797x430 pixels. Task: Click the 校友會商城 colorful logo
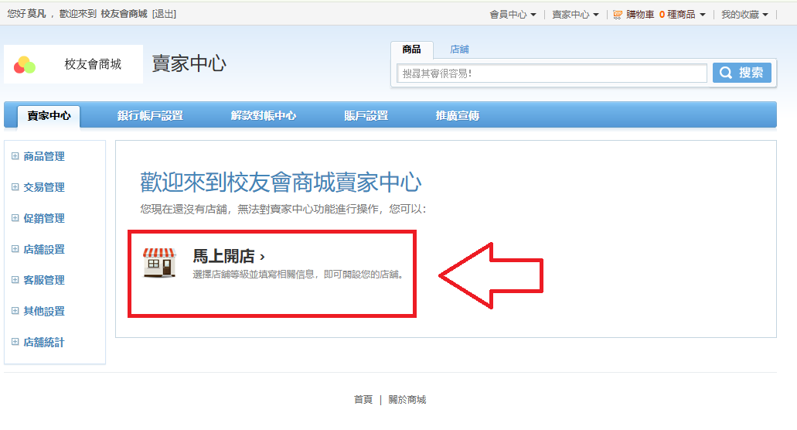[x=25, y=64]
